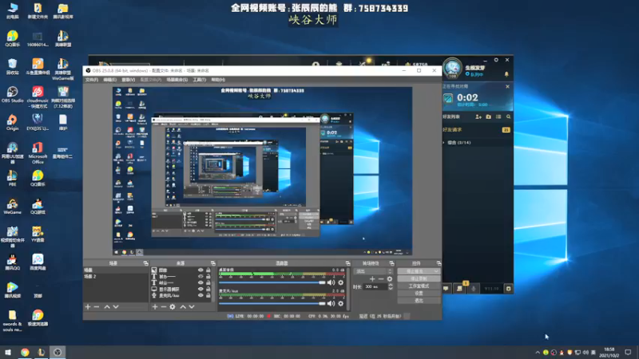Image resolution: width=639 pixels, height=359 pixels.
Task: Toggle lock for 麦克风/Aux source
Action: [x=208, y=295]
